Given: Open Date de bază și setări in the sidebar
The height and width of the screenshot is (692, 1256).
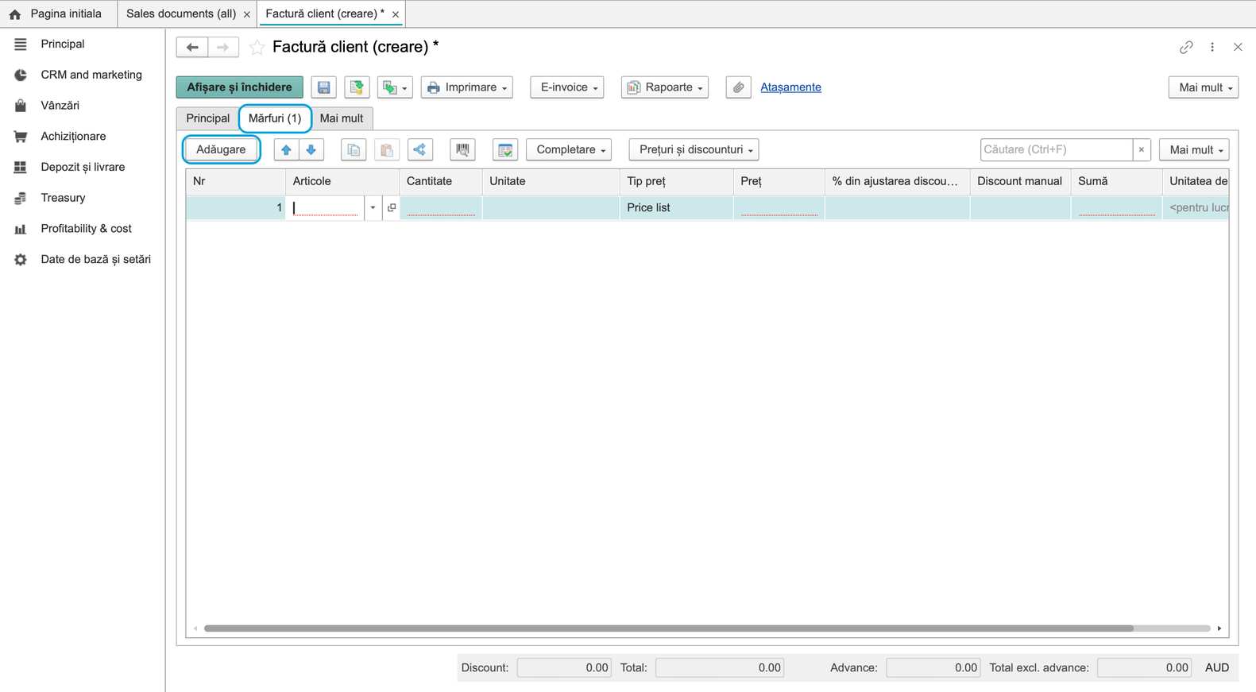Looking at the screenshot, I should [83, 260].
